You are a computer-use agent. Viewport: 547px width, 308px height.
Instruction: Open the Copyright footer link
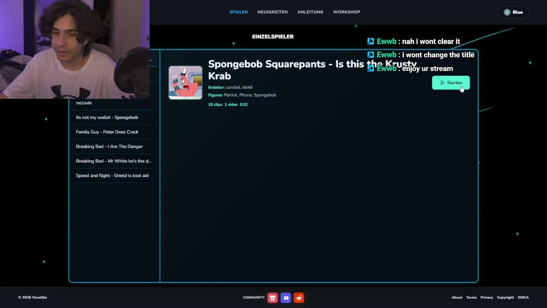pos(505,298)
